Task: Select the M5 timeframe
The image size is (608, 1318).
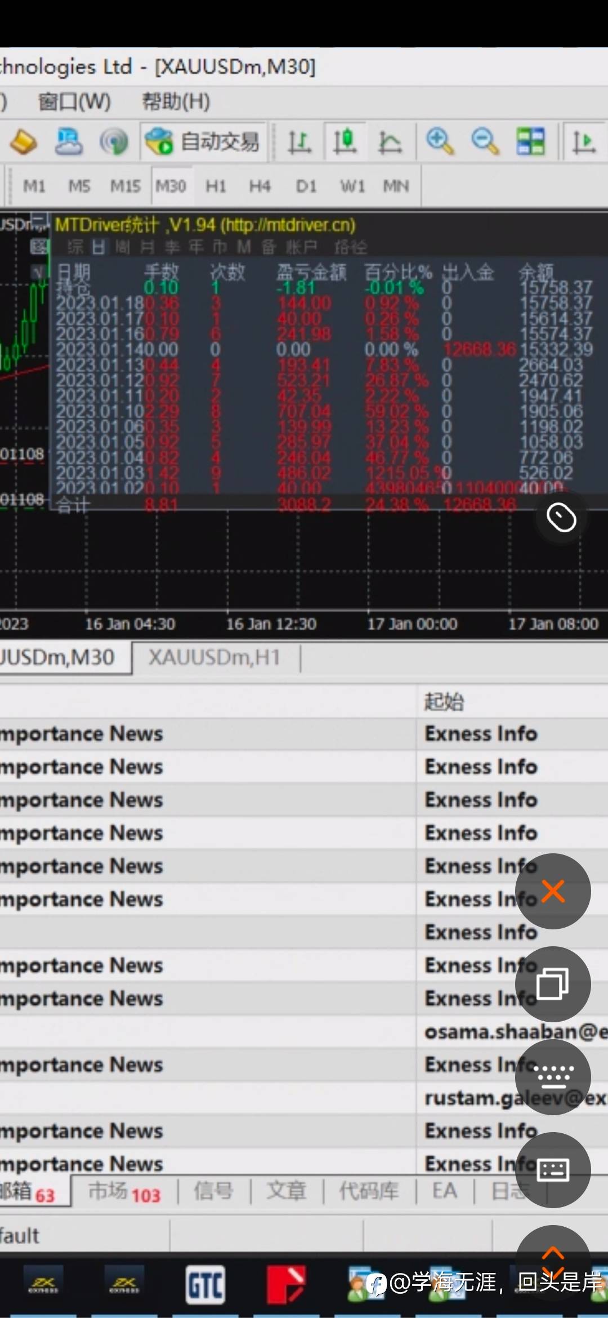Action: (79, 186)
